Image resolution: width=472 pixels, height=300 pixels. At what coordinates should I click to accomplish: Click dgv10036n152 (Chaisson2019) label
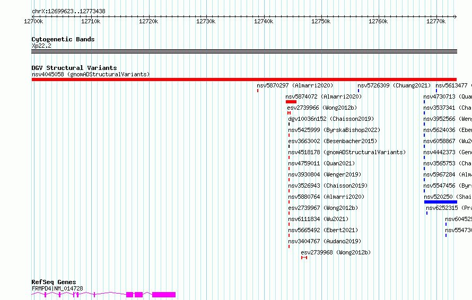[331, 119]
